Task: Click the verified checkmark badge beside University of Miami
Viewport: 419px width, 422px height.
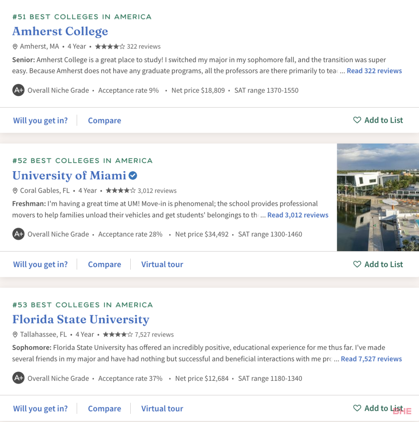Action: coord(133,175)
